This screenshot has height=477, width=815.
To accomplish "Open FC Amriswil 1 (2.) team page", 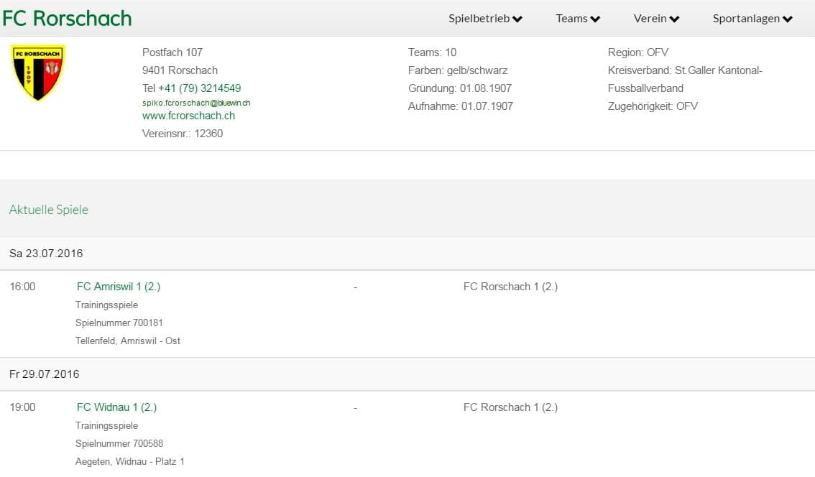I will click(x=119, y=287).
